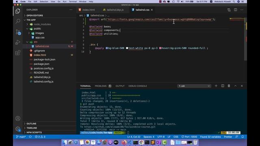Click Ln 4, Col 22 in status bar
The width and height of the screenshot is (260, 146).
pyautogui.click(x=134, y=137)
